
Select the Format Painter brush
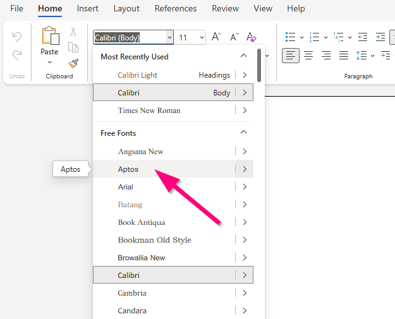(73, 63)
